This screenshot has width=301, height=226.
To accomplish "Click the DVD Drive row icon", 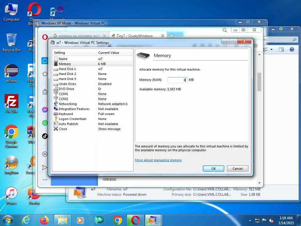I will tap(56, 89).
